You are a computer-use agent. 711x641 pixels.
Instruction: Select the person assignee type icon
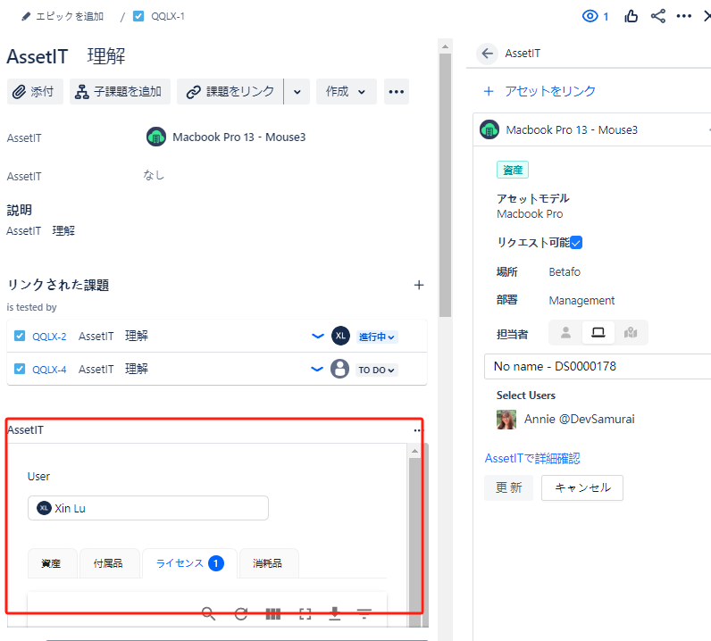click(x=565, y=333)
